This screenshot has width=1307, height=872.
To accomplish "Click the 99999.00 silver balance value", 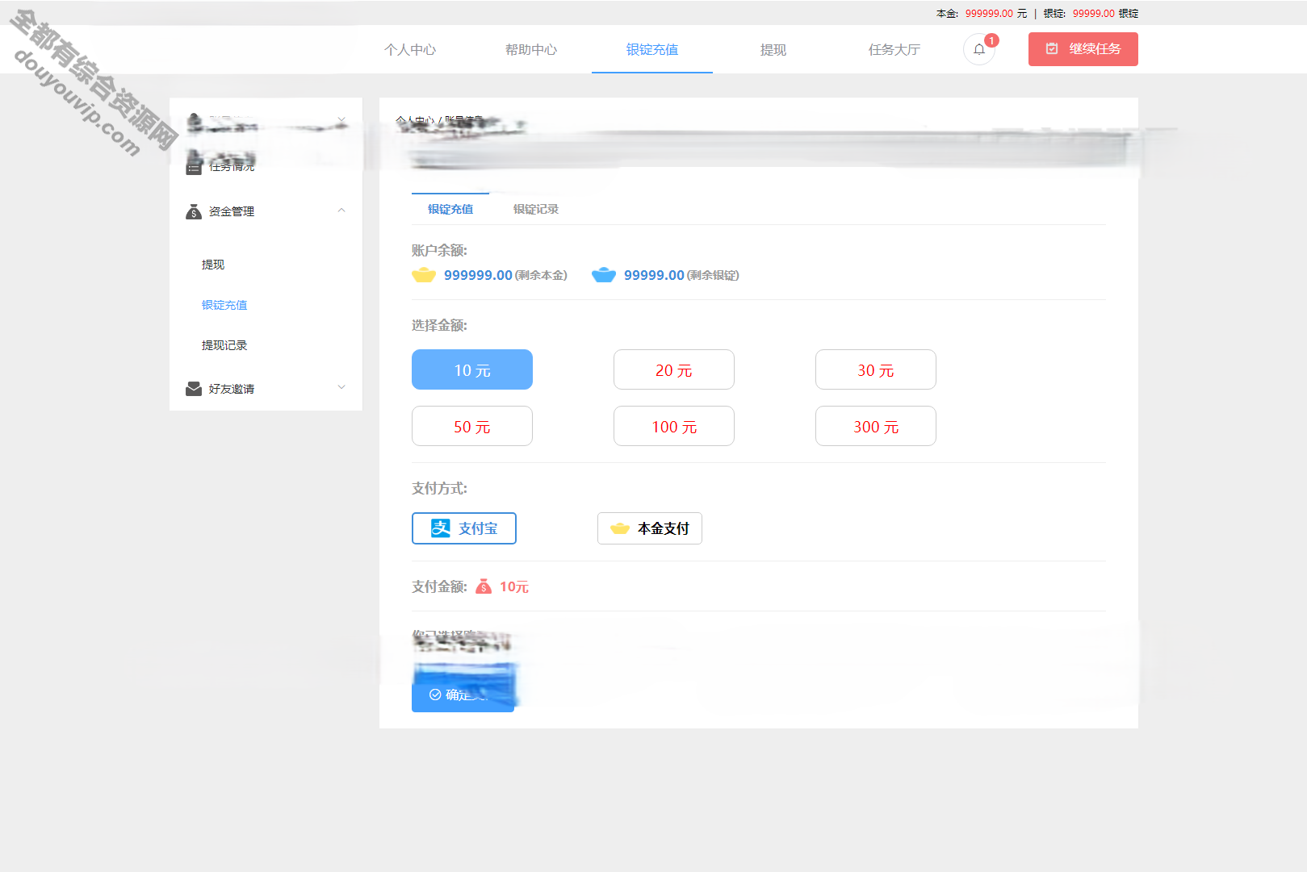I will (x=654, y=275).
